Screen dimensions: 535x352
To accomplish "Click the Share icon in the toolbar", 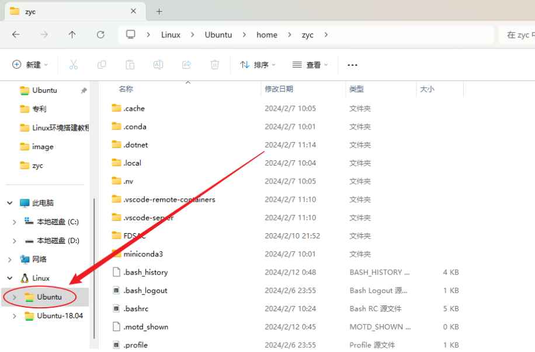I will tap(186, 65).
